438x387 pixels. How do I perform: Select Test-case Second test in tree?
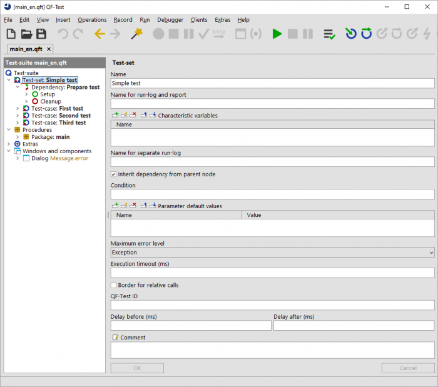tap(61, 116)
